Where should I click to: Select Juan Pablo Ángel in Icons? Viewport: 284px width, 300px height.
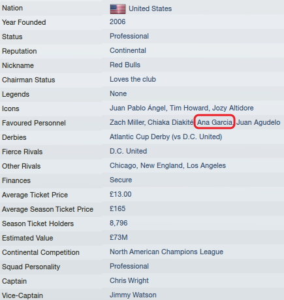[x=138, y=108]
